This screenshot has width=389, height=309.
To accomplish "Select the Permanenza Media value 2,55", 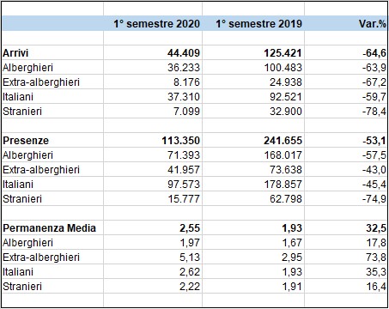I will coord(153,228).
